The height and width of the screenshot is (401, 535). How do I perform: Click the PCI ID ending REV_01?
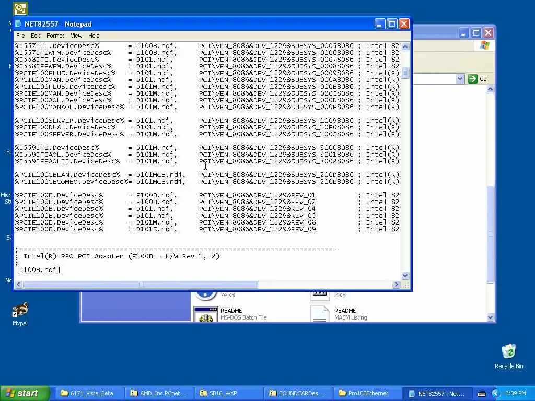tap(257, 195)
